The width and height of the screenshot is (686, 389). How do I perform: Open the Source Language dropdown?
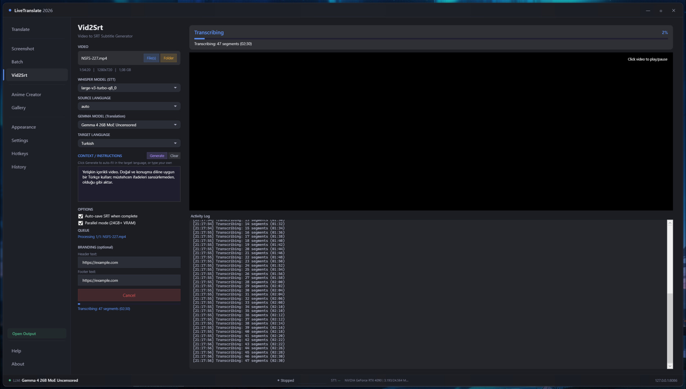(129, 106)
